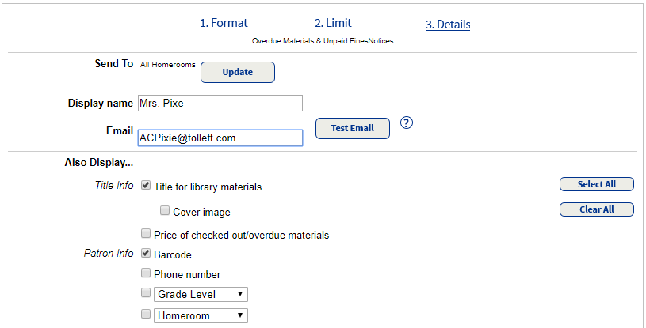Switch to the 2. Limit step
The width and height of the screenshot is (646, 328).
333,24
